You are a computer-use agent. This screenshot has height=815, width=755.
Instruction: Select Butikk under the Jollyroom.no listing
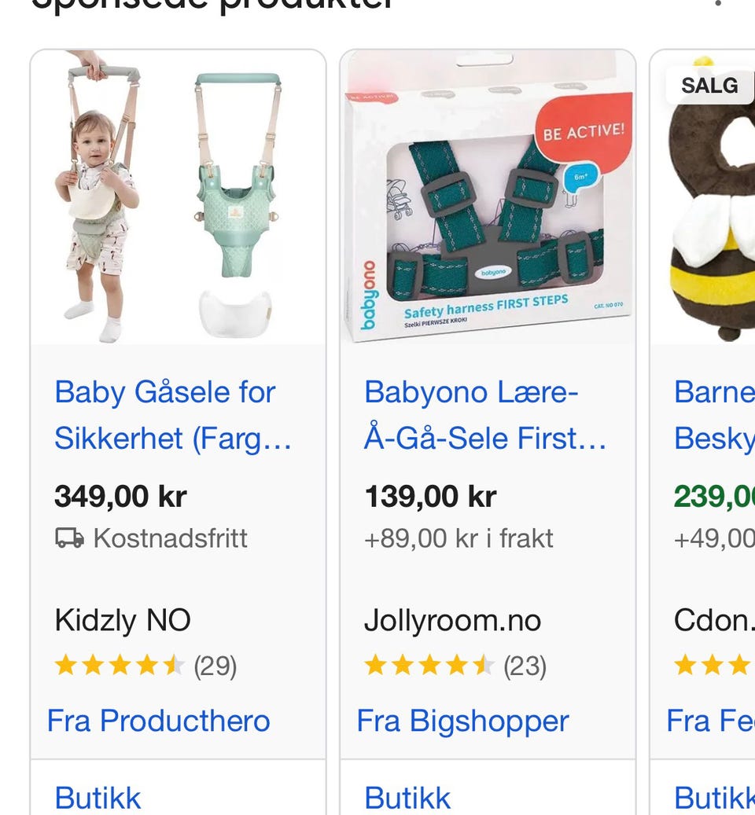click(407, 798)
